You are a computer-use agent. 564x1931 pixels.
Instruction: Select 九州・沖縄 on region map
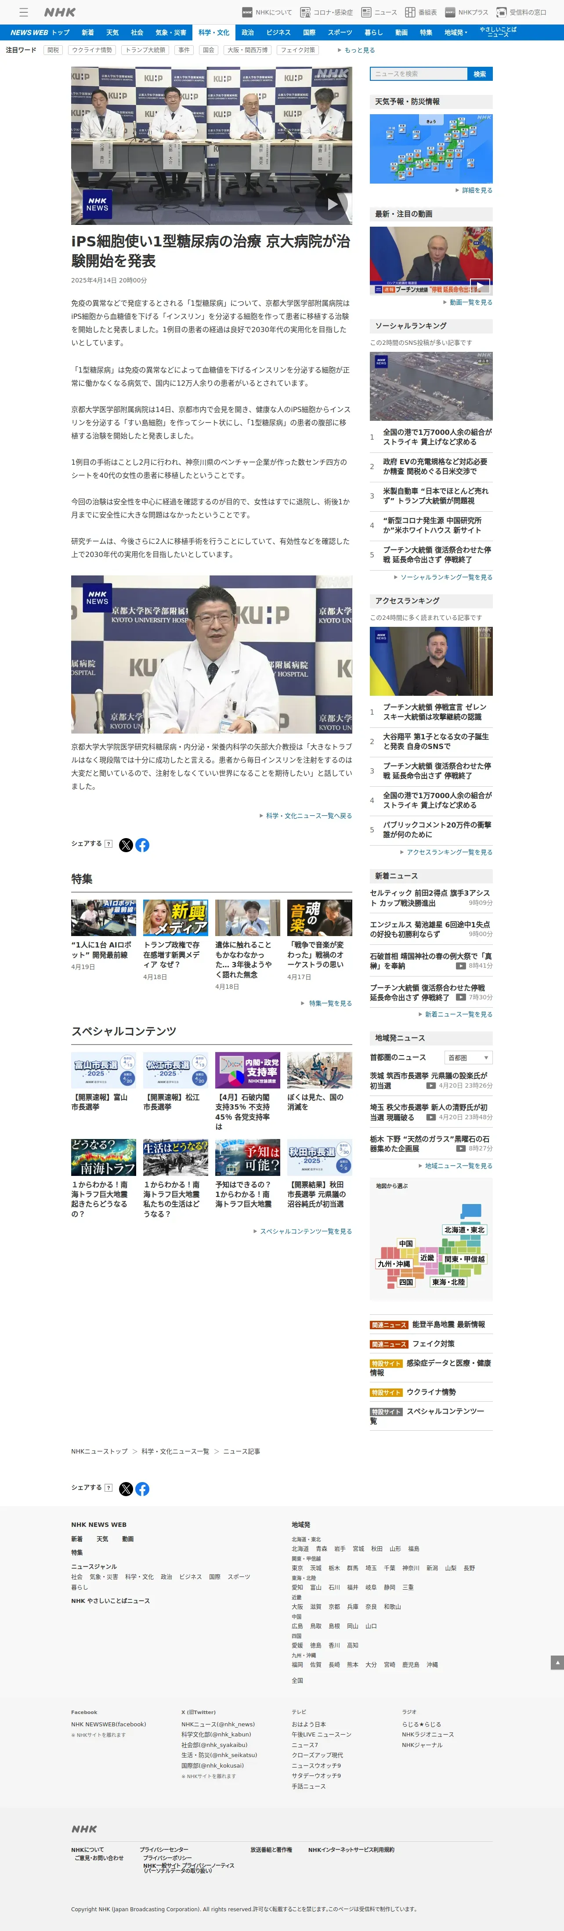[x=394, y=1264]
